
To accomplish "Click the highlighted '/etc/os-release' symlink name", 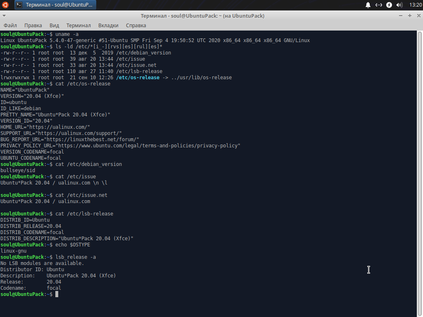I will (x=138, y=78).
